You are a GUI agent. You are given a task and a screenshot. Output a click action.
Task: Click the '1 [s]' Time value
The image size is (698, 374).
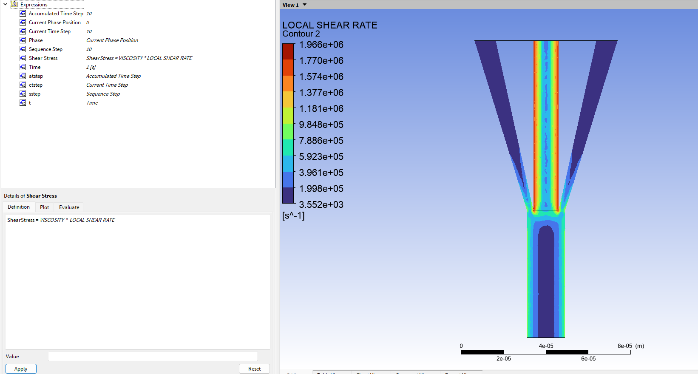coord(91,67)
